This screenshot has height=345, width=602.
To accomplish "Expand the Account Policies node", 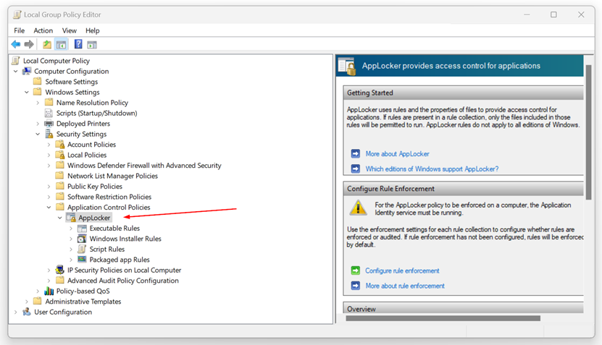I will click(49, 145).
